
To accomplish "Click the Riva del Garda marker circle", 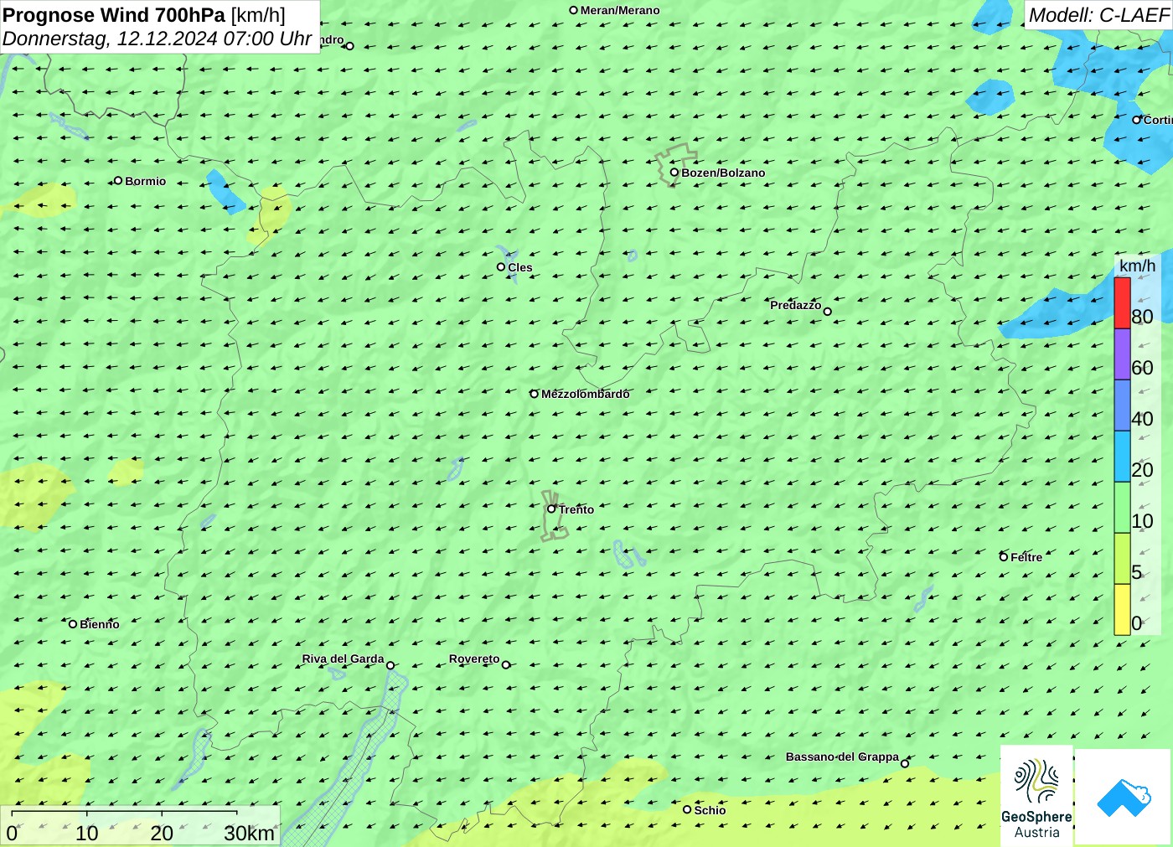I will [x=390, y=665].
